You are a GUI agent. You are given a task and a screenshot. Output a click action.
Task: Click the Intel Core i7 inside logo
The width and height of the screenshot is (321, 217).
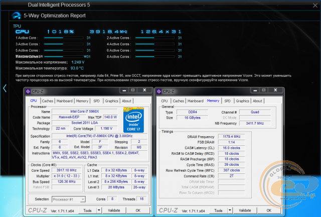133,120
